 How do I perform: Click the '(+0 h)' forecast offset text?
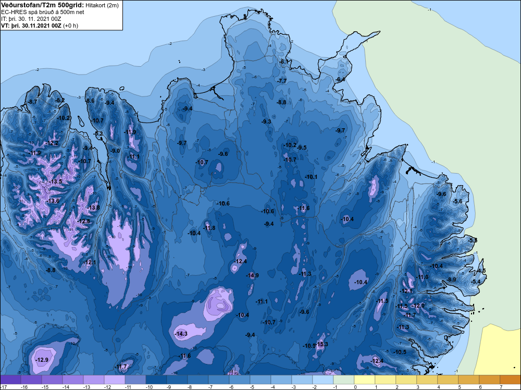(70, 26)
